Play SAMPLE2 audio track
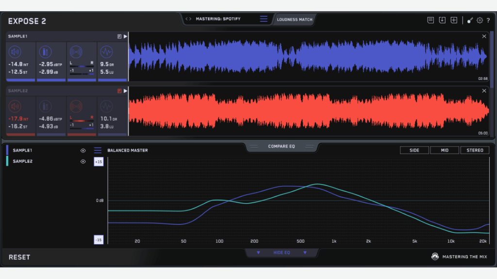The height and width of the screenshot is (279, 497). click(x=126, y=91)
